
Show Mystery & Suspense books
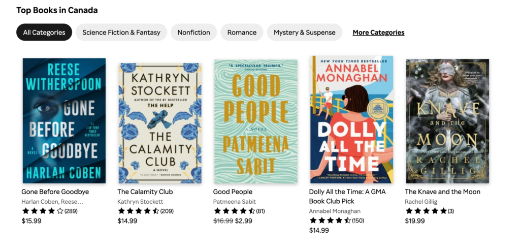(305, 32)
